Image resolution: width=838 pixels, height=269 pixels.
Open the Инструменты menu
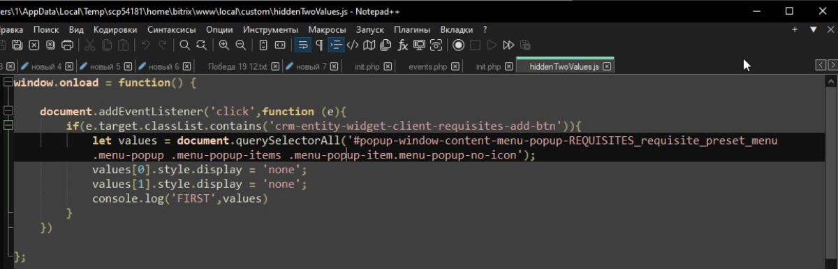[x=270, y=29]
